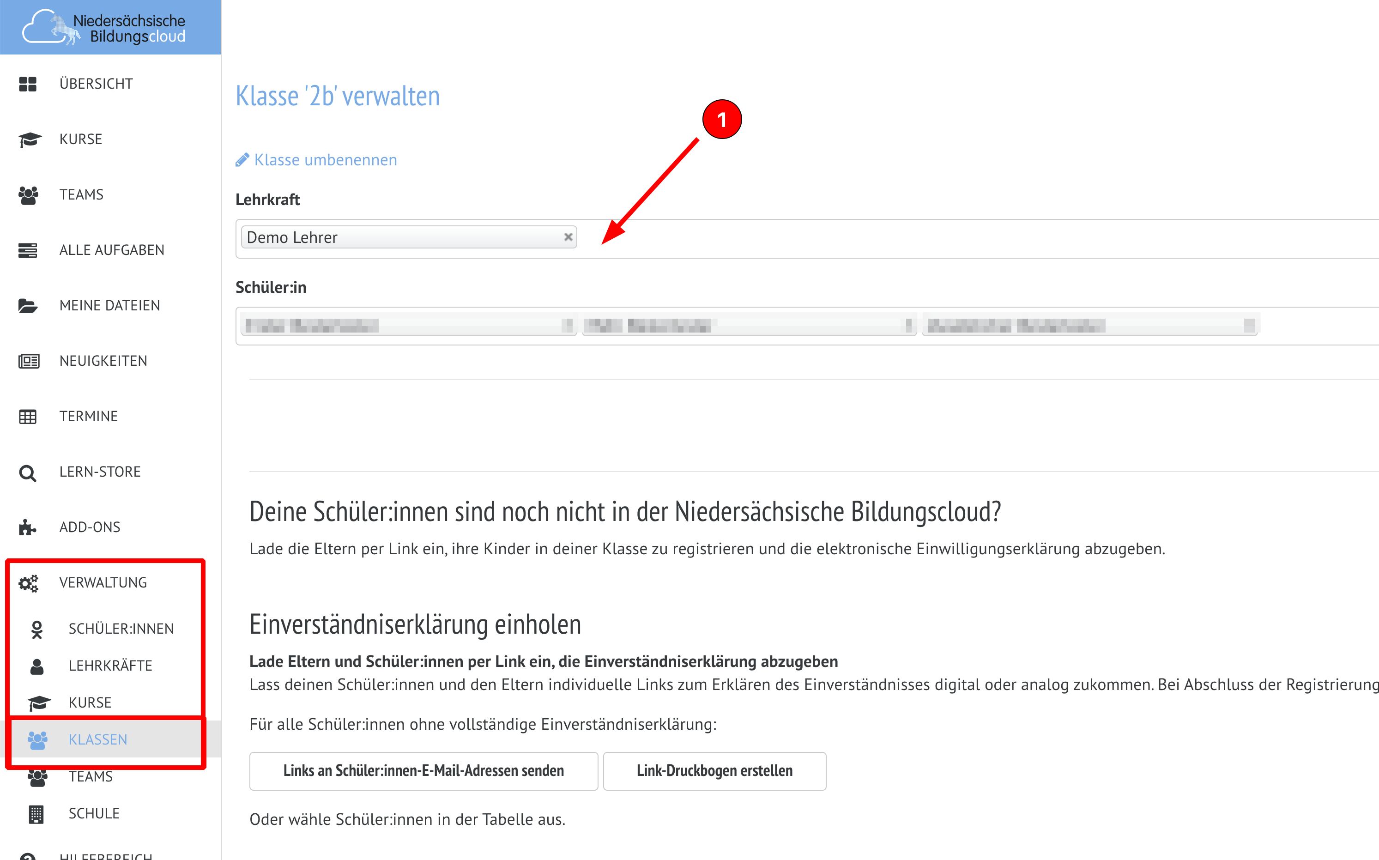Open the Schule administration item
The image size is (1379, 860).
coord(94,813)
